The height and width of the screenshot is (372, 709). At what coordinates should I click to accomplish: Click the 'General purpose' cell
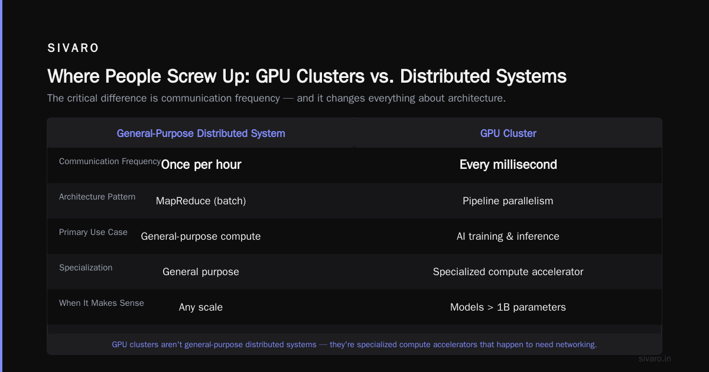(x=201, y=272)
